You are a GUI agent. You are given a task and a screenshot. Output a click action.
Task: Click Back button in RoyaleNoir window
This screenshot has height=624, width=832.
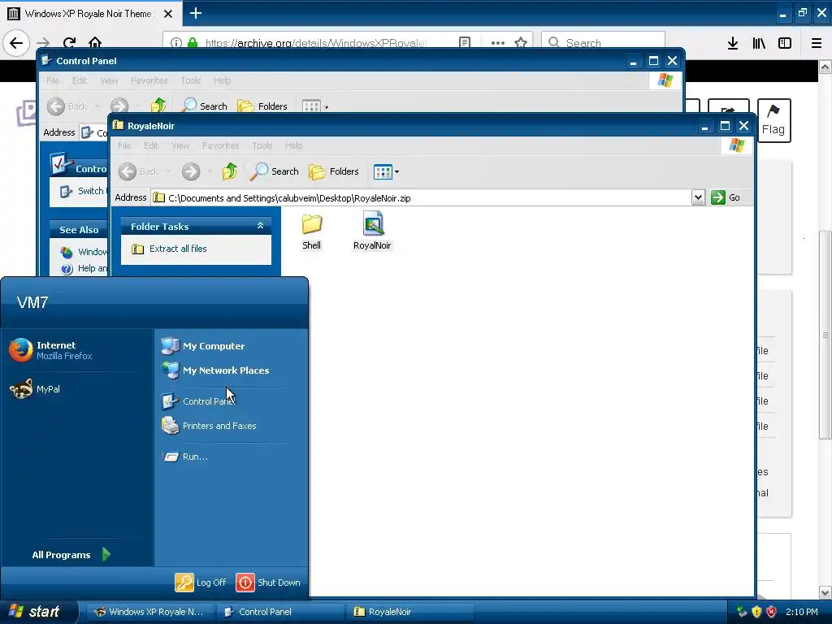point(138,171)
